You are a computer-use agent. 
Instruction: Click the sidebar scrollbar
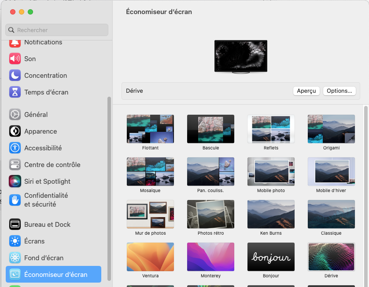point(109,189)
